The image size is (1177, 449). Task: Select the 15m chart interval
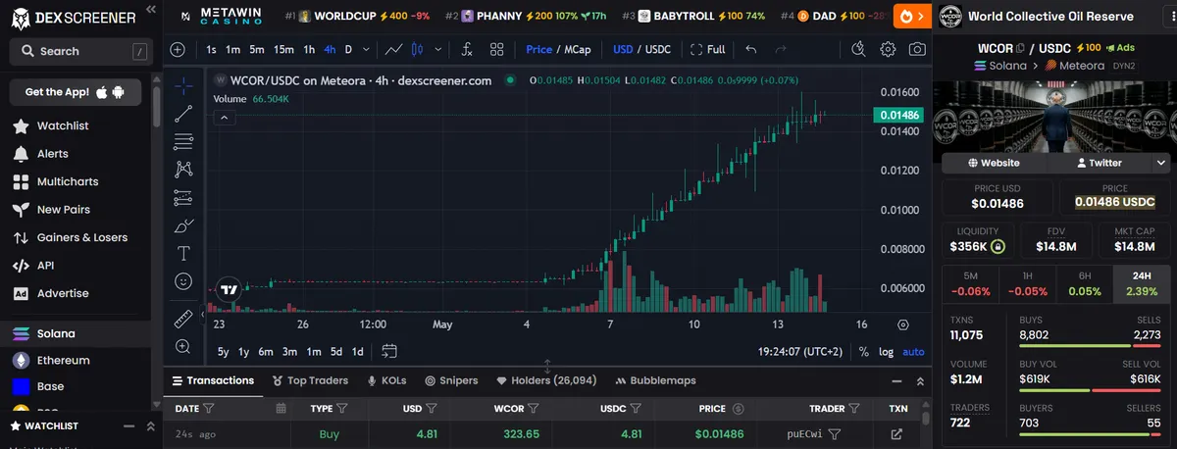point(283,49)
